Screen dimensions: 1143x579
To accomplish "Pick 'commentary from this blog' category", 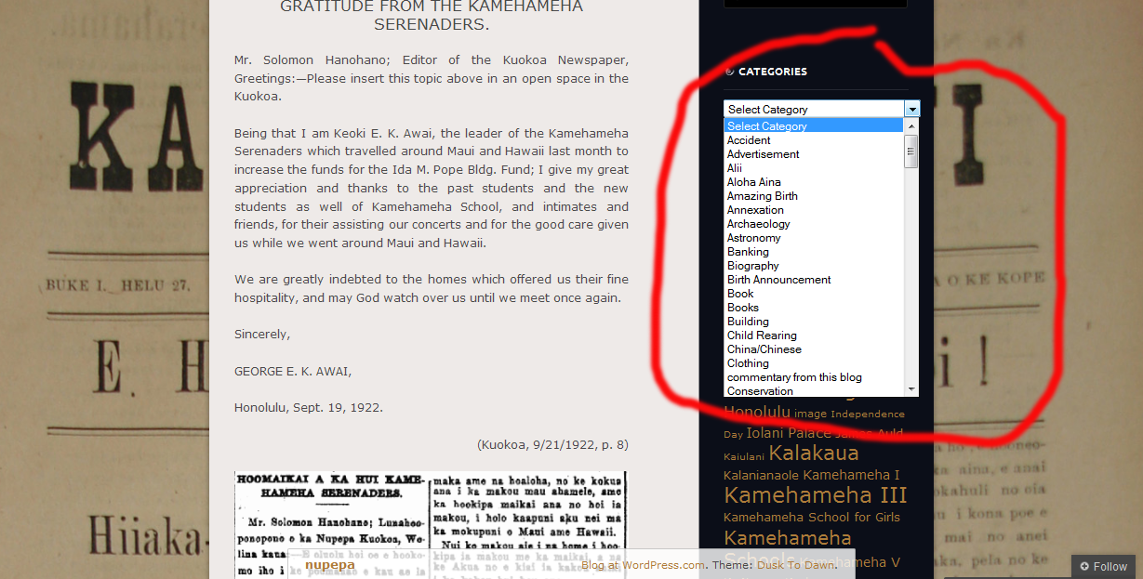I will point(794,377).
